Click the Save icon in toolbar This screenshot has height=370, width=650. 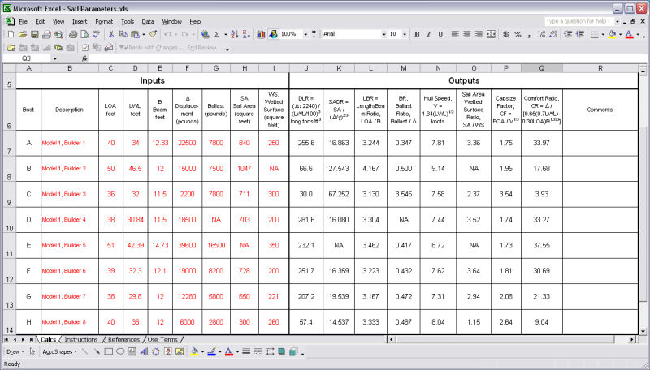35,34
